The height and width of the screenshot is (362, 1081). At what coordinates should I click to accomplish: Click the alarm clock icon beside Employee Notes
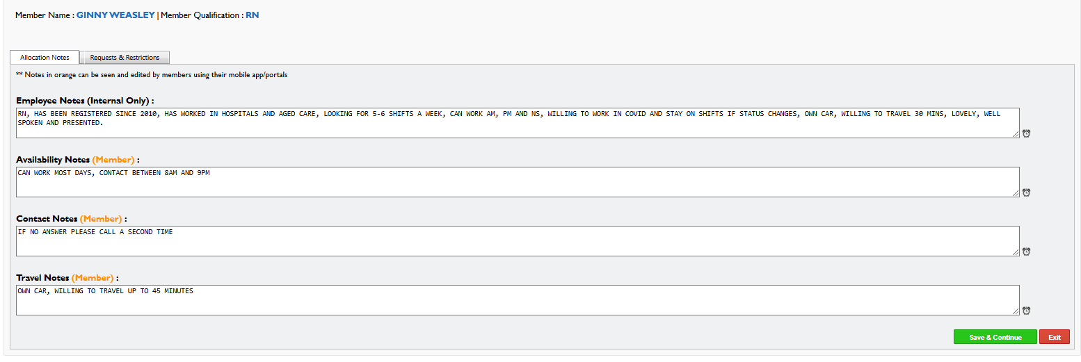pyautogui.click(x=1026, y=133)
